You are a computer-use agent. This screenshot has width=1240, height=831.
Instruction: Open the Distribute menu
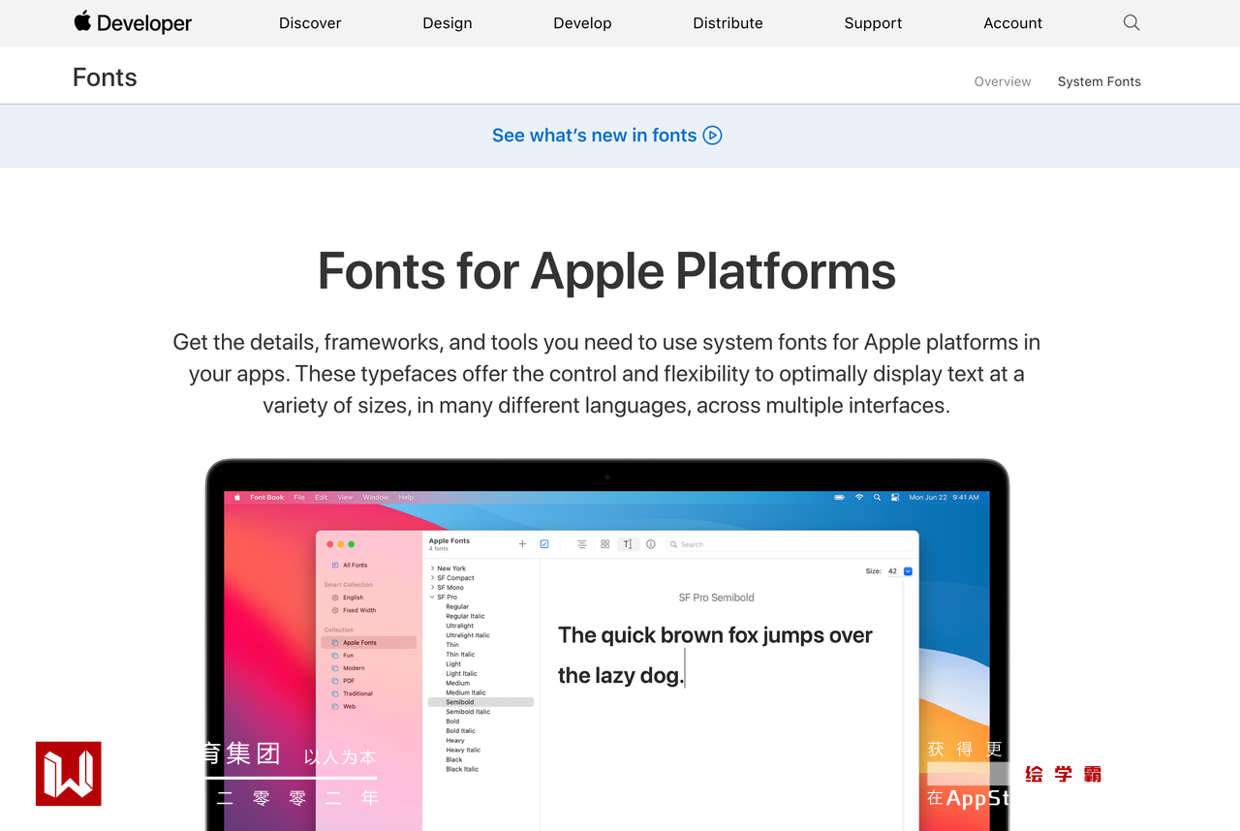click(728, 23)
